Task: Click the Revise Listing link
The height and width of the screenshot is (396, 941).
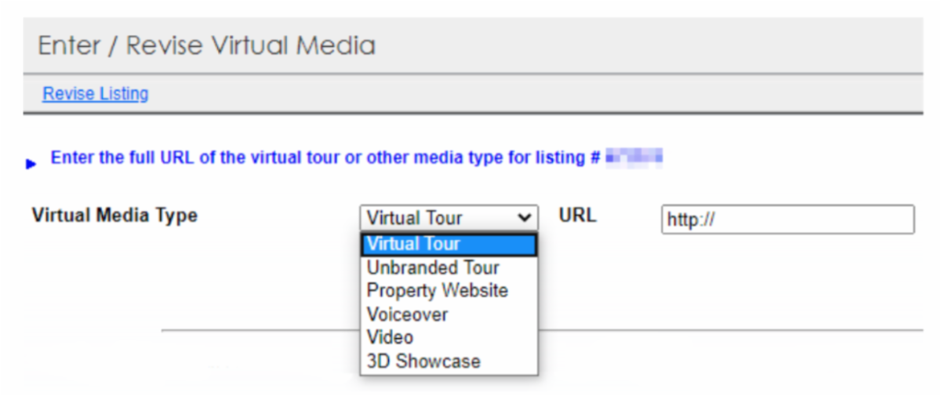Action: [95, 94]
